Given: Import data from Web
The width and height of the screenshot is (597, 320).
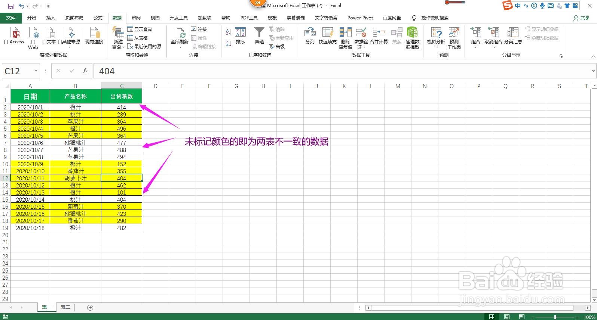Looking at the screenshot, I should click(x=33, y=38).
